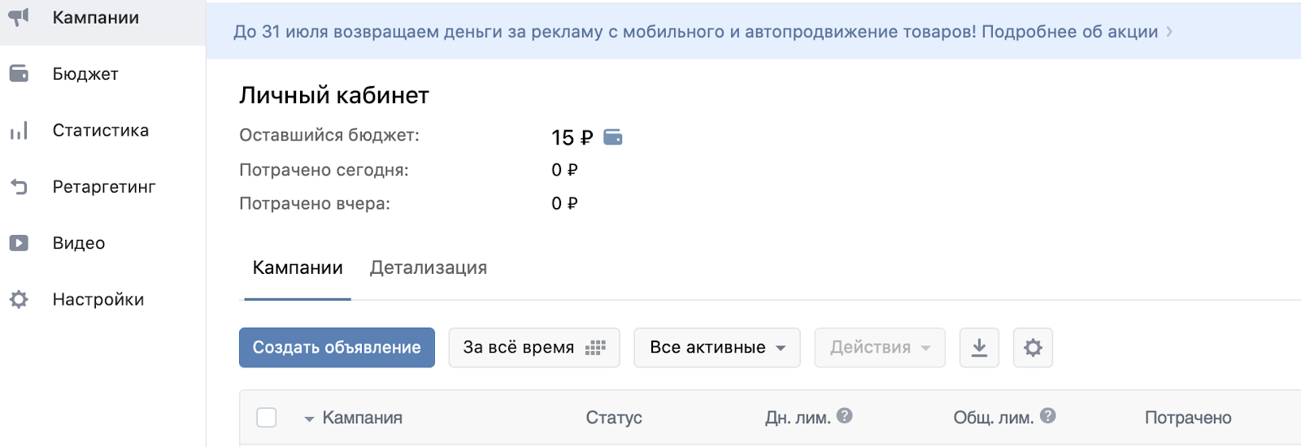Click the Ретаргетинг return arrow icon

point(19,187)
